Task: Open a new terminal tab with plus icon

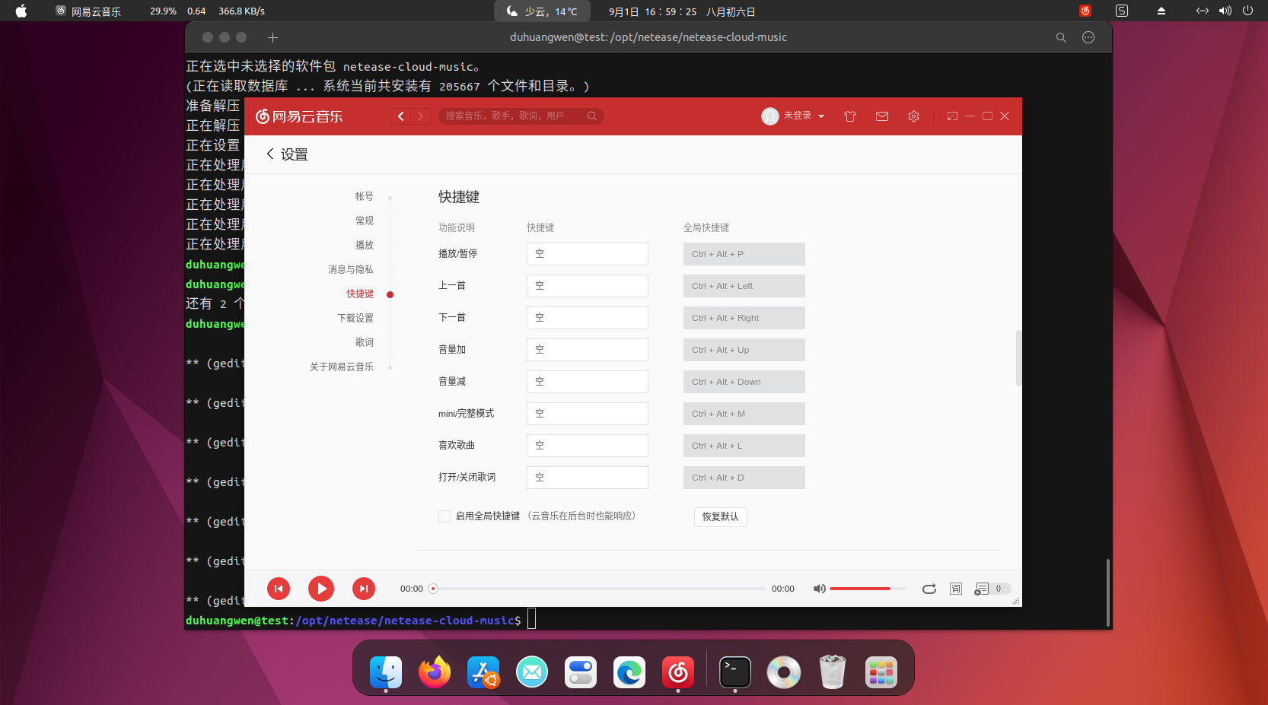Action: click(273, 37)
